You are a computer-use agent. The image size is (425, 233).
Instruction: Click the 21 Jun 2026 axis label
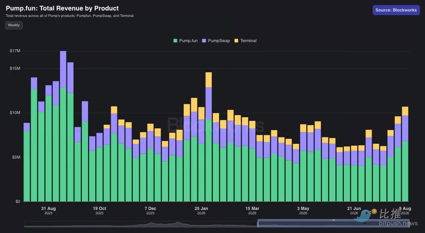[354, 211]
